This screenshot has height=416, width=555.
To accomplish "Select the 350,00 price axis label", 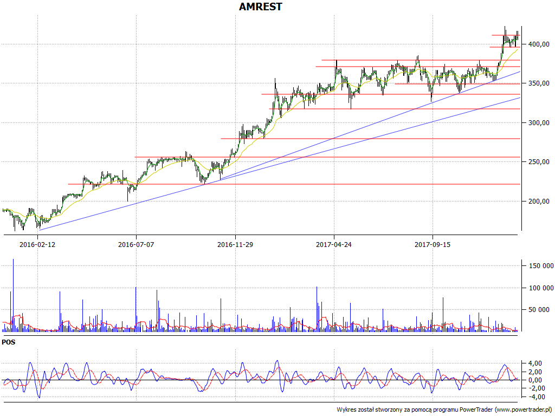I will coord(539,83).
